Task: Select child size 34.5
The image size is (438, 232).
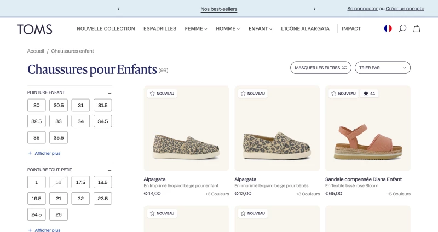Action: (x=103, y=121)
